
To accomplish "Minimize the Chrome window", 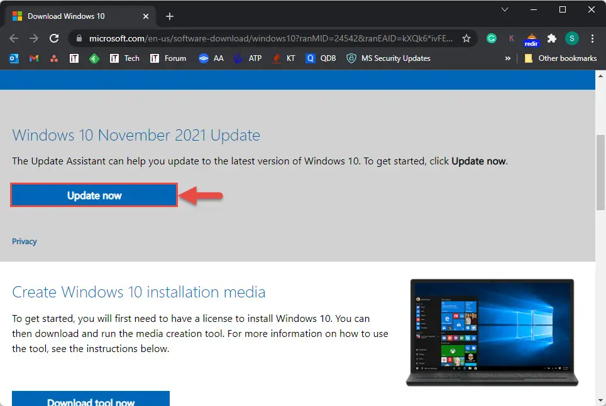I will (x=534, y=9).
